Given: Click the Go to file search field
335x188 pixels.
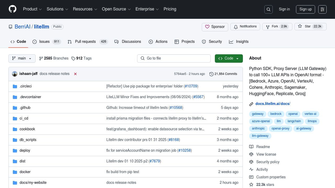Looking at the screenshot, I should point(174,58).
